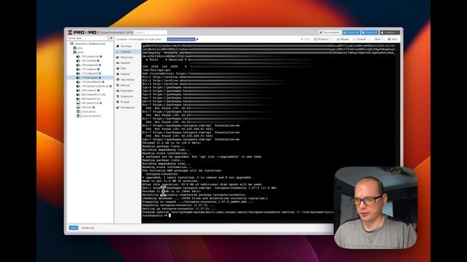Select container 113 in the tree

coord(89,74)
